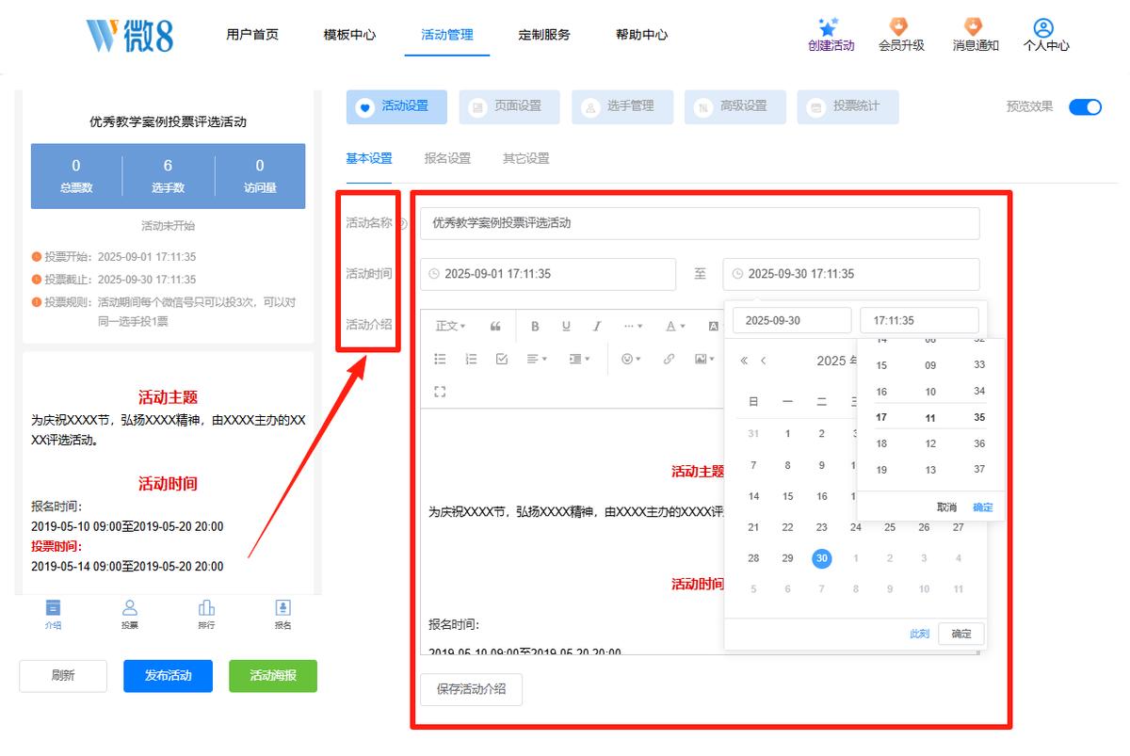Image resolution: width=1130 pixels, height=756 pixels.
Task: Open the emoji picker dropdown
Action: pos(631,359)
